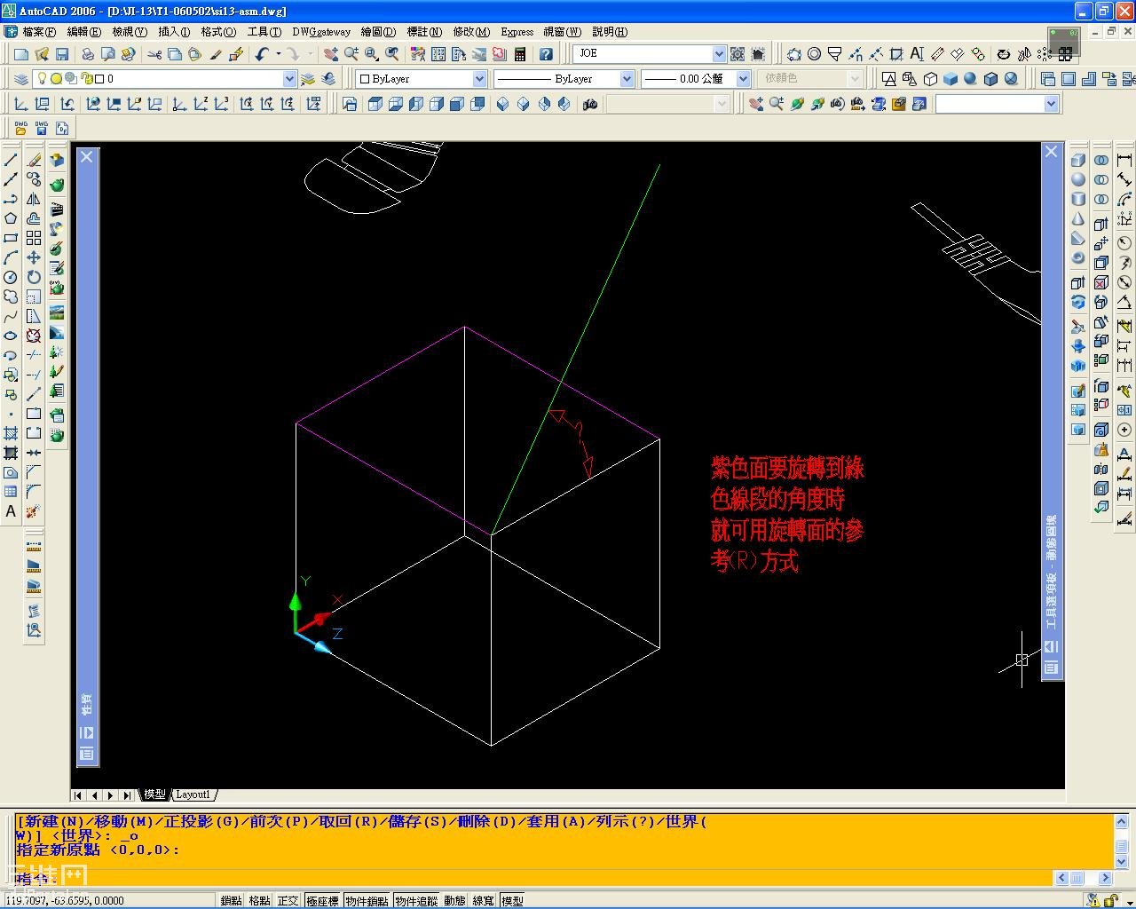Toggle the snap (鎖點) status button
This screenshot has width=1136, height=909.
(231, 900)
